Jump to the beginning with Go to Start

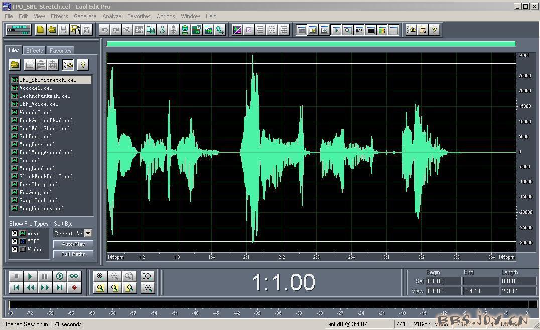pyautogui.click(x=16, y=288)
